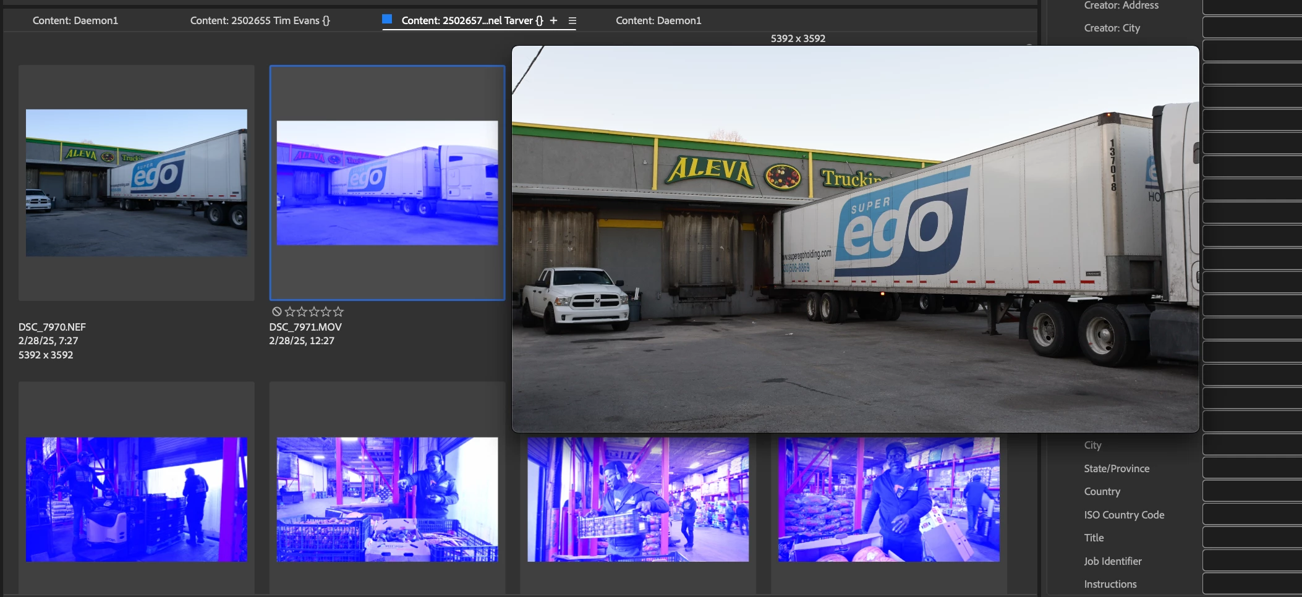Click 5392 x 3592 under DSC_7970.NEF
1302x597 pixels.
pyautogui.click(x=46, y=355)
